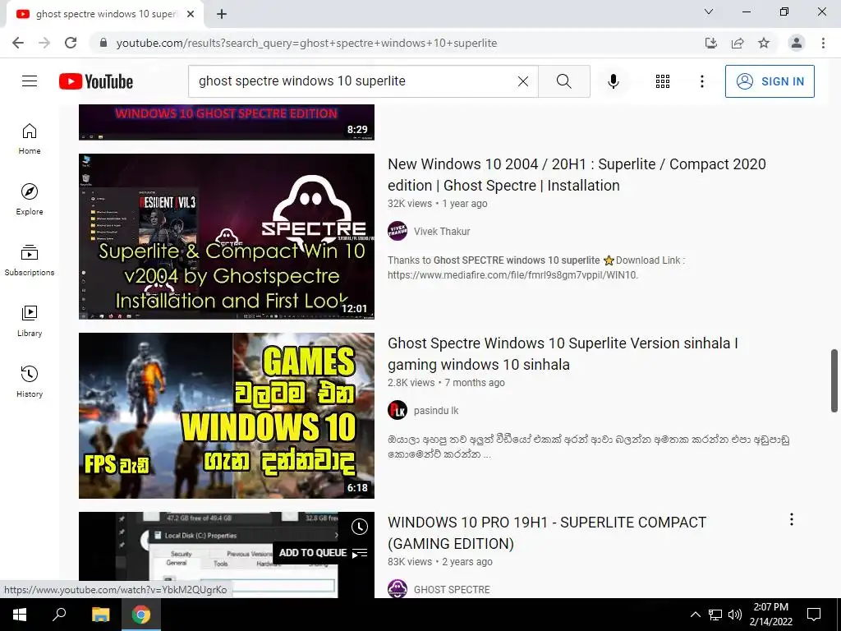Screen dimensions: 841x631
Task: Close the ghost spectre YouTube tab
Action: click(191, 14)
